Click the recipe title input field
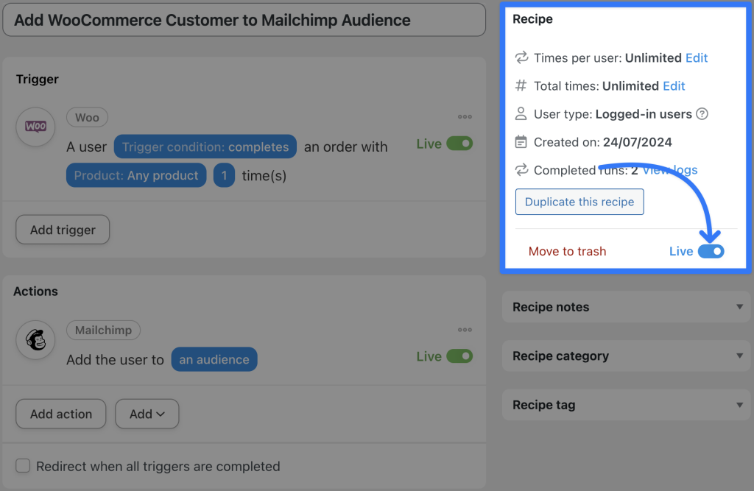The height and width of the screenshot is (491, 754). 243,20
